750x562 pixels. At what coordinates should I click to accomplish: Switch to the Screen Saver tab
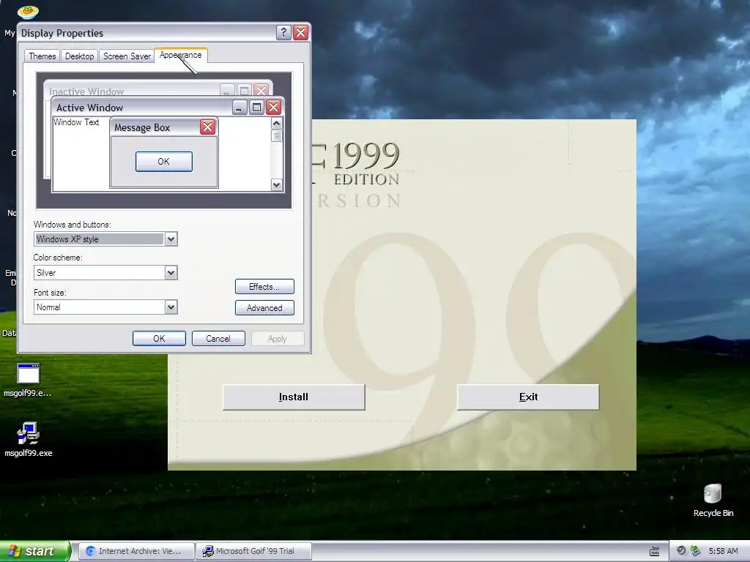pyautogui.click(x=127, y=56)
